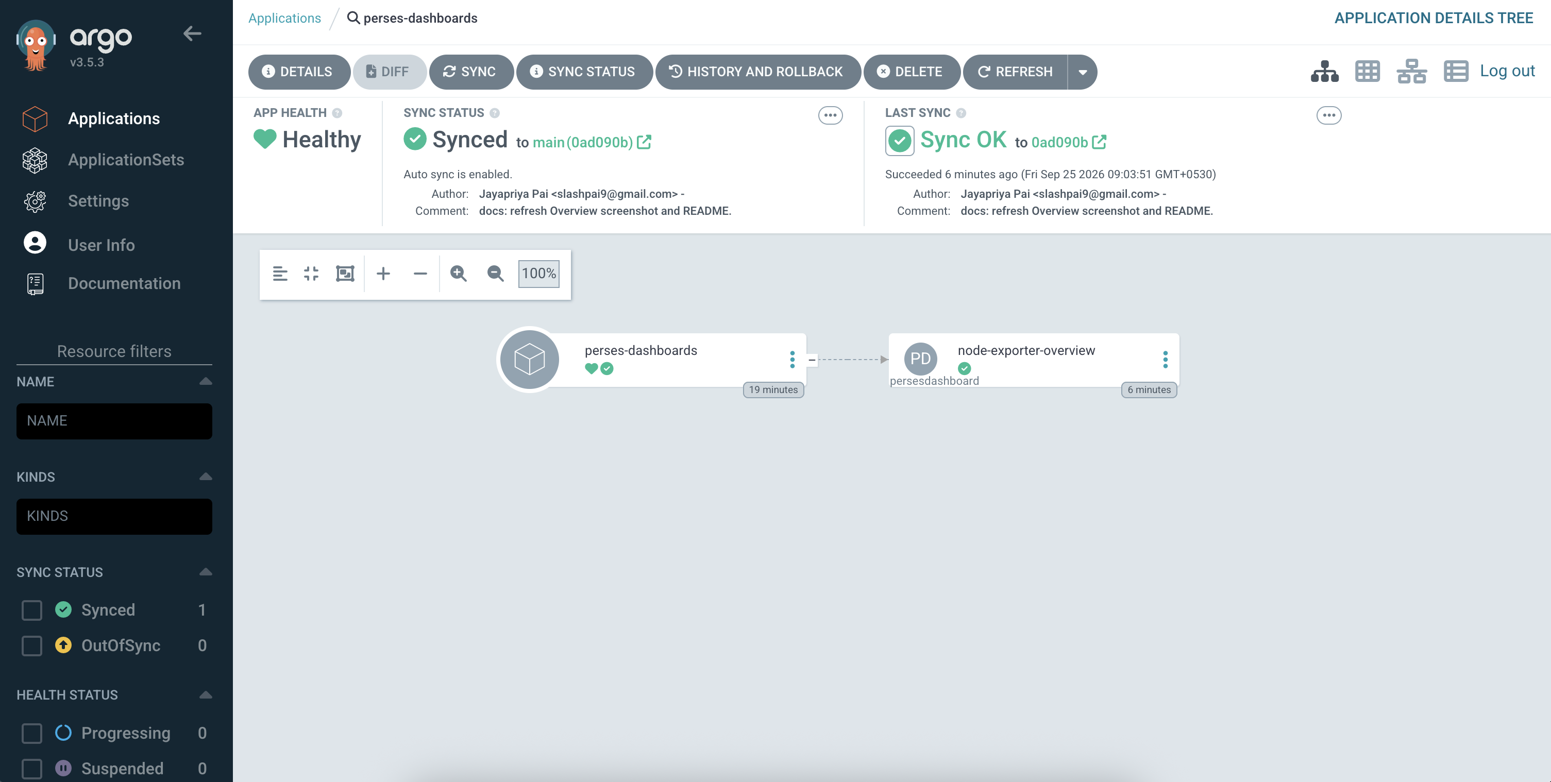Click the DETAILS button
1551x782 pixels.
coord(299,72)
